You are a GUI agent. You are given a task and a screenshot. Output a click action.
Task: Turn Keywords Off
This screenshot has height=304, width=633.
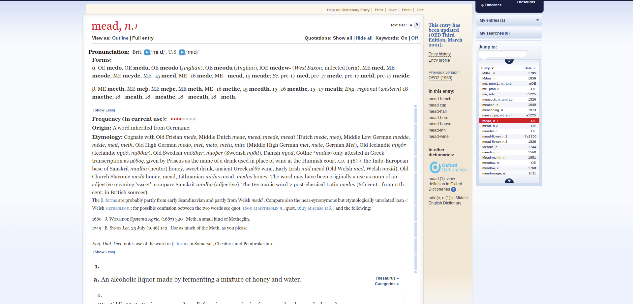point(414,38)
